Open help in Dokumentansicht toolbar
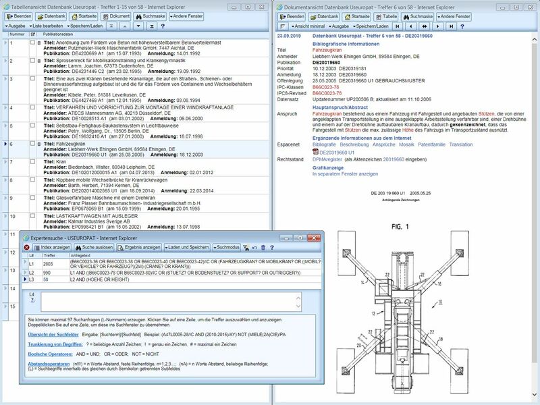The height and width of the screenshot is (405, 540). (x=462, y=26)
